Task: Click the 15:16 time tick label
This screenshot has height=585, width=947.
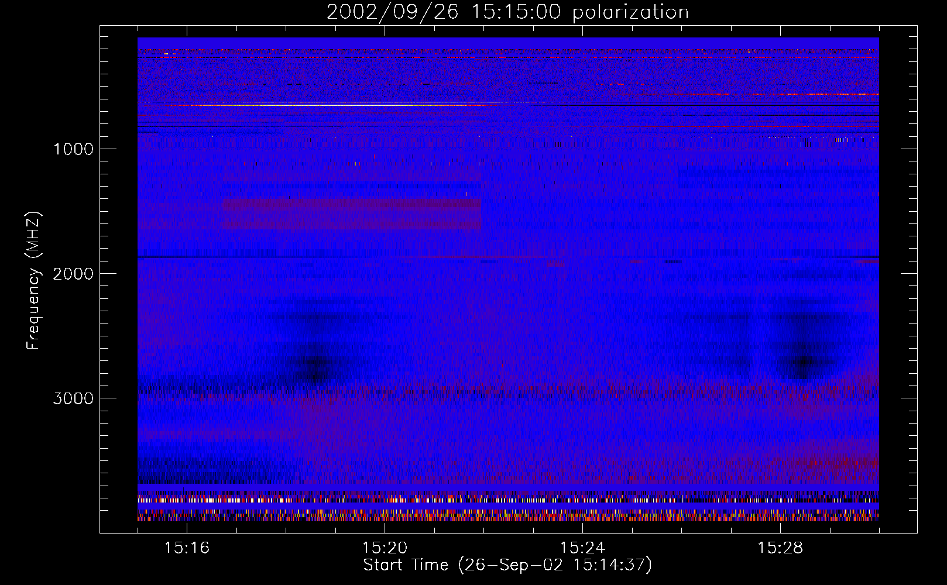Action: pos(187,548)
